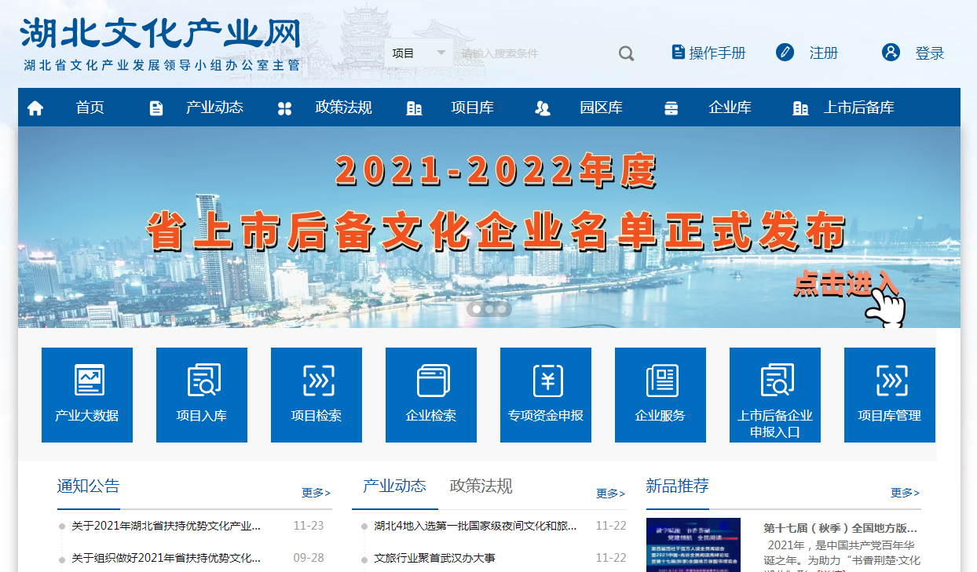This screenshot has height=572, width=977.
Task: Open the 产业大数据 tile icon
Action: (89, 381)
